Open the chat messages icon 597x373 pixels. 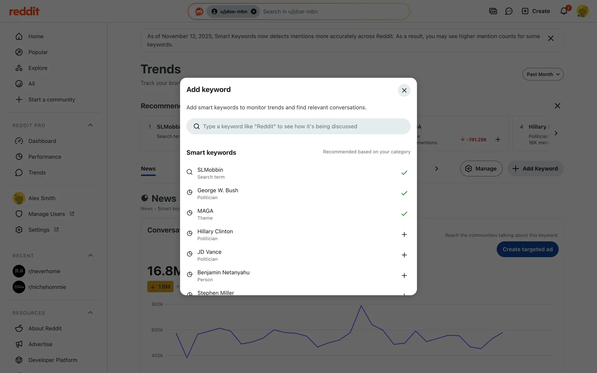coord(509,12)
